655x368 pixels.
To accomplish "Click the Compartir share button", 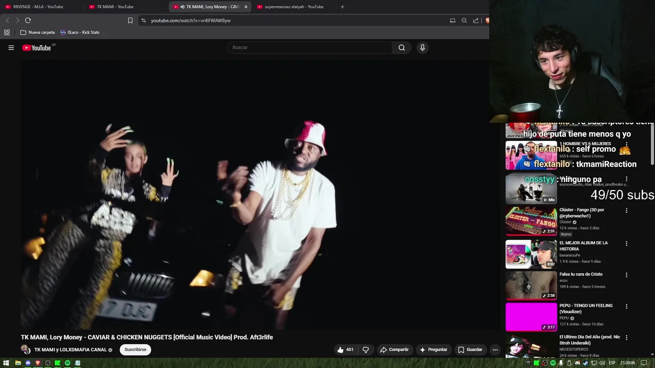I will click(394, 350).
